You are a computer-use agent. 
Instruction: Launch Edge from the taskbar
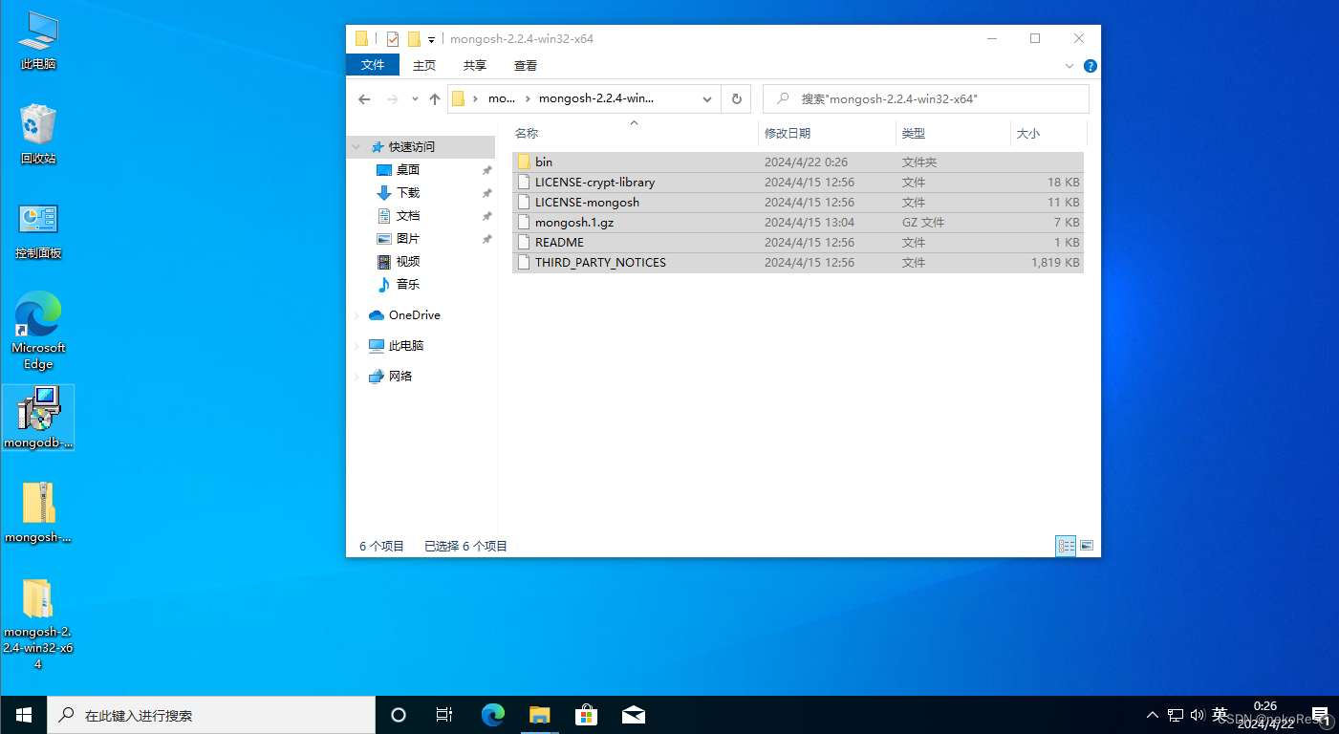pyautogui.click(x=492, y=715)
